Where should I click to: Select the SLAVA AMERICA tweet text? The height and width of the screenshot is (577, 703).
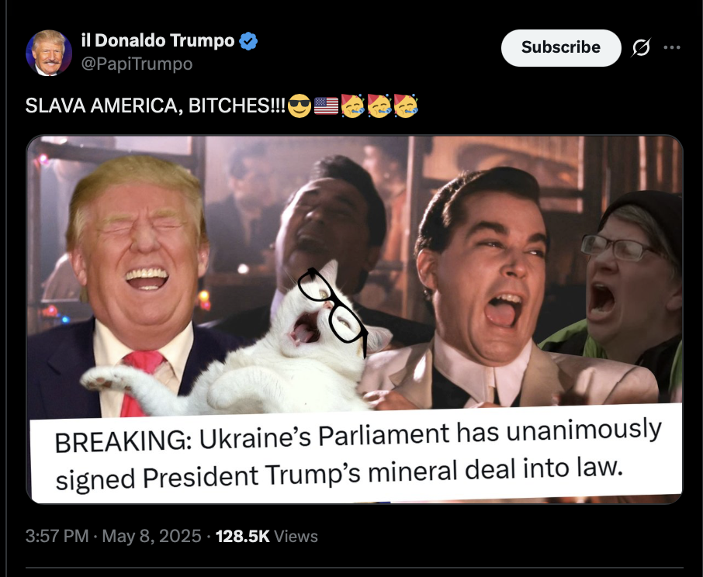click(x=155, y=105)
